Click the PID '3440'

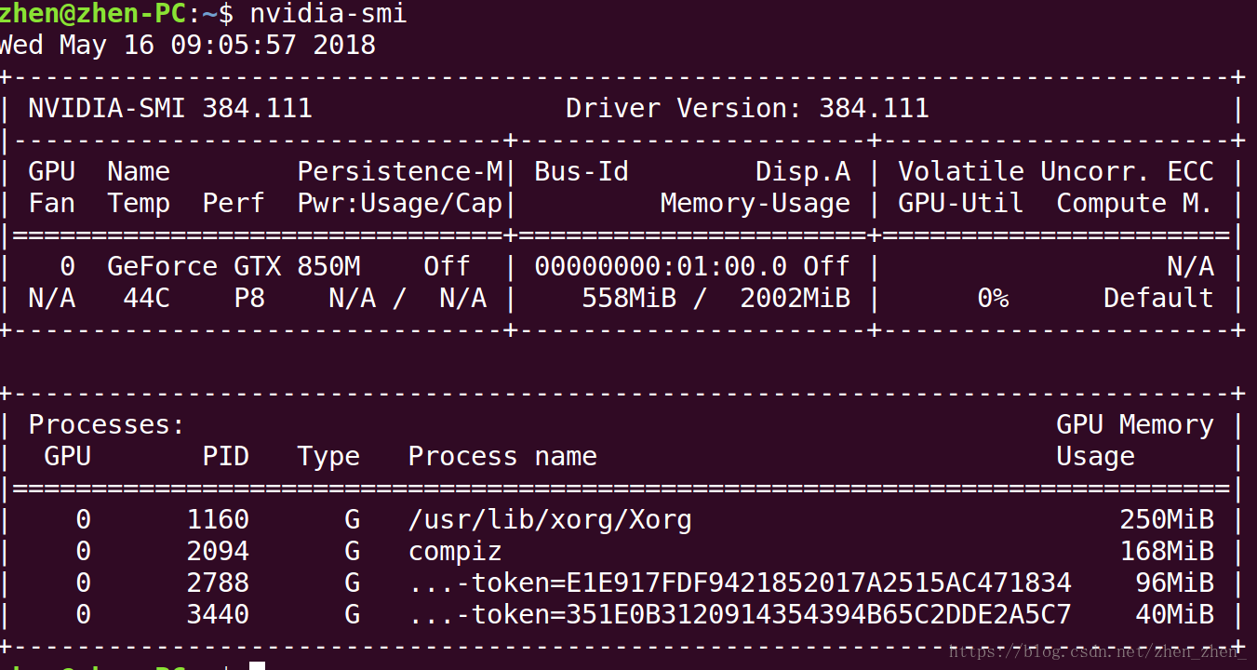click(218, 614)
